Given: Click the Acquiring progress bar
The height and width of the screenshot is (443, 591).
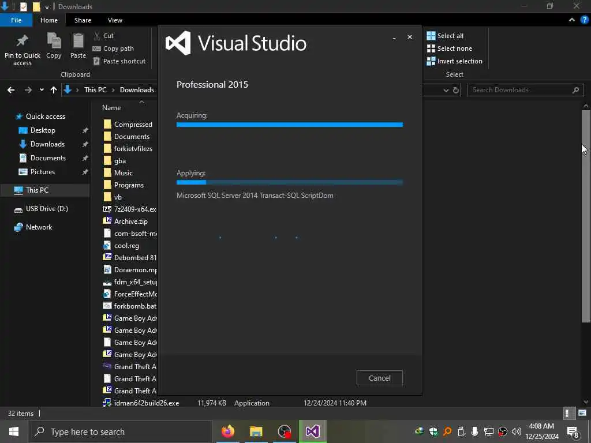Looking at the screenshot, I should pos(290,125).
